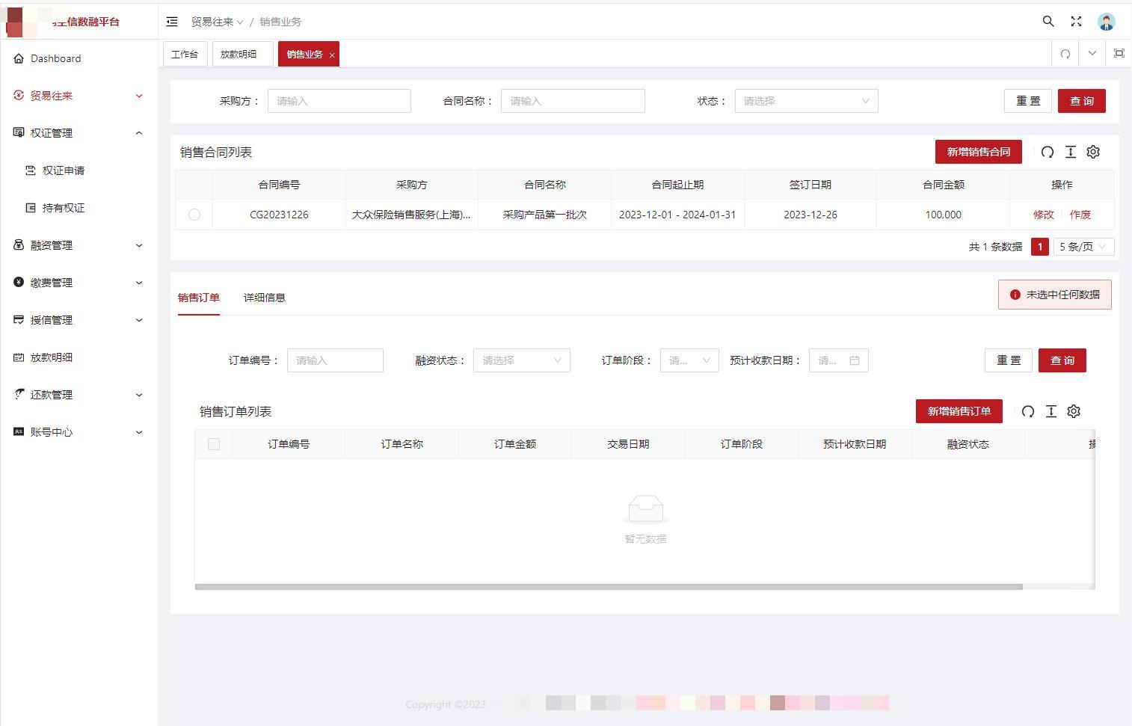Click 修改 link for contract CG20231226
The width and height of the screenshot is (1132, 726).
(x=1043, y=215)
